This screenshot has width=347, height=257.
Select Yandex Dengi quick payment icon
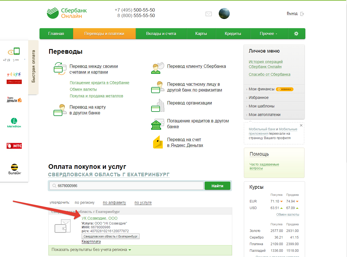(14, 100)
